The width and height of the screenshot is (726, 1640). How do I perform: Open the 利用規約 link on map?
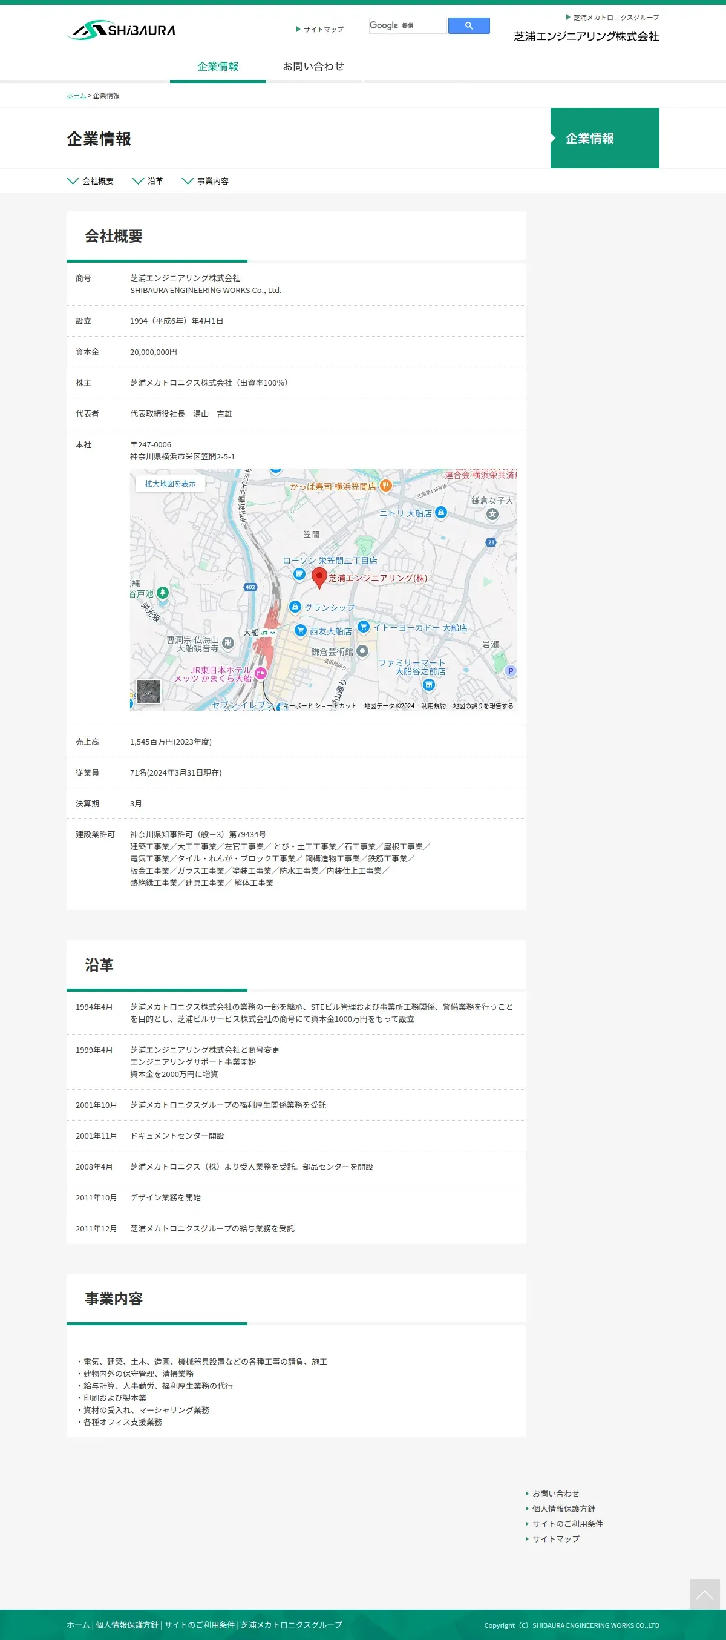[433, 705]
